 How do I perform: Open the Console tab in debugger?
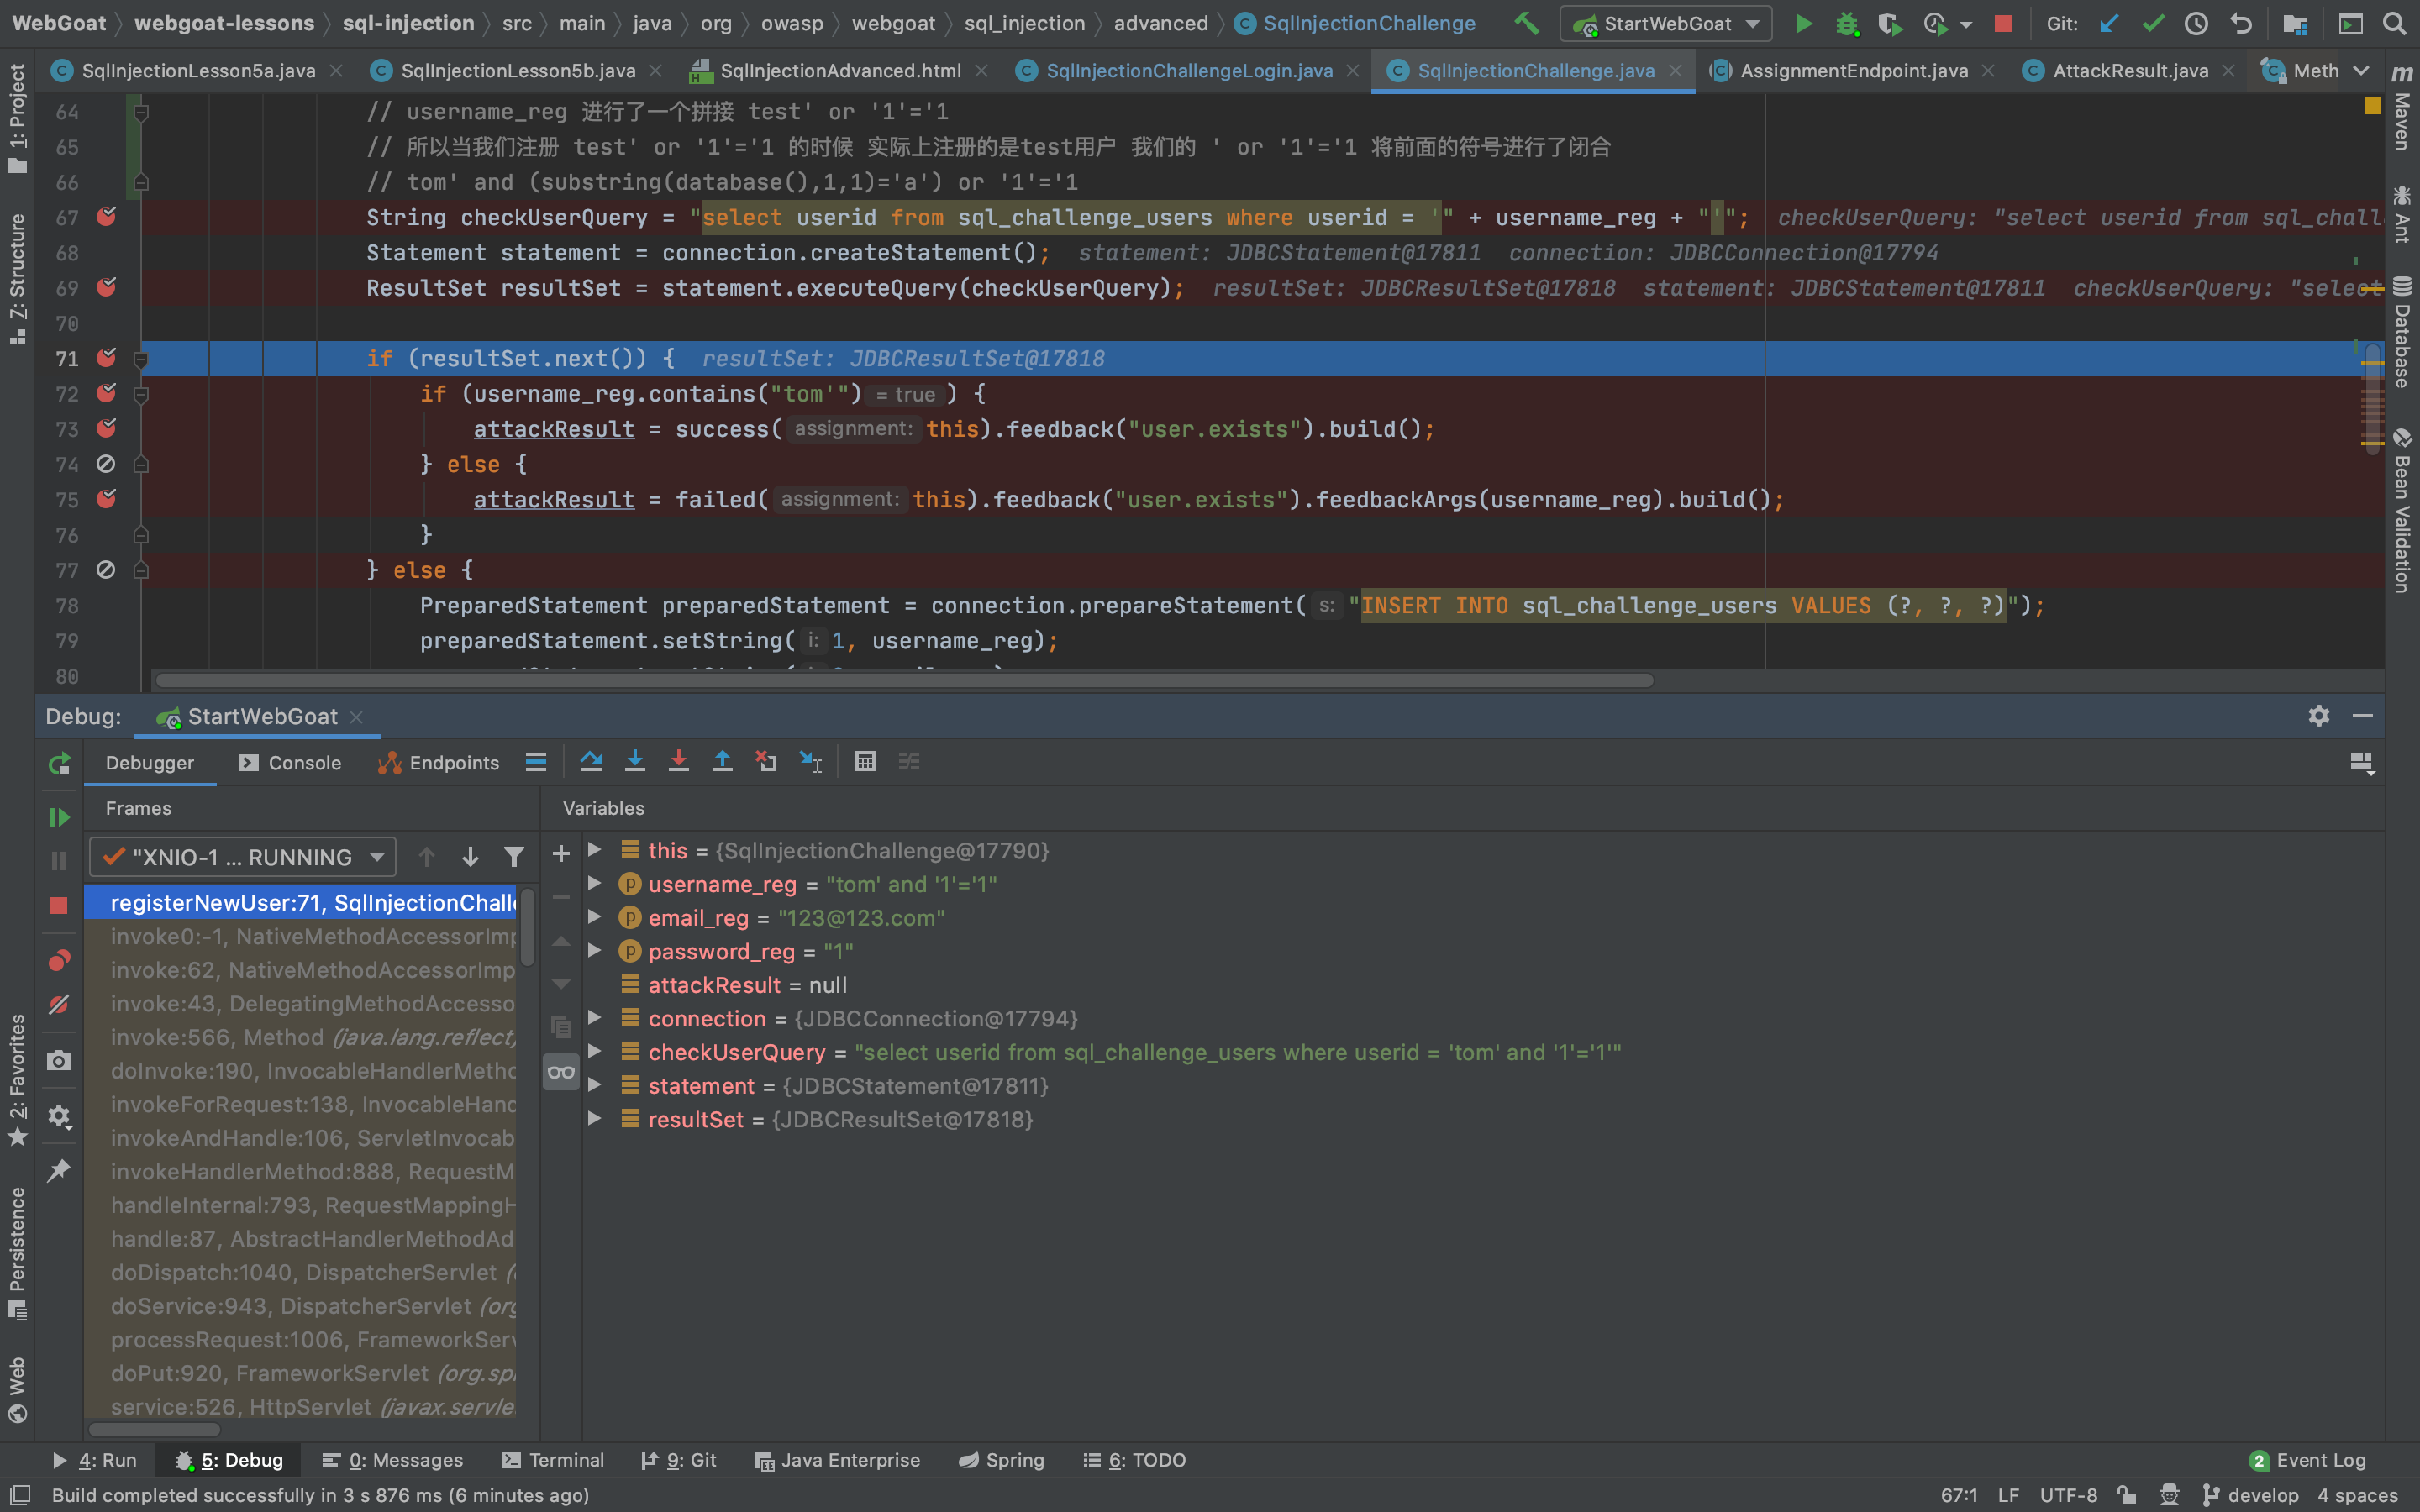click(290, 763)
